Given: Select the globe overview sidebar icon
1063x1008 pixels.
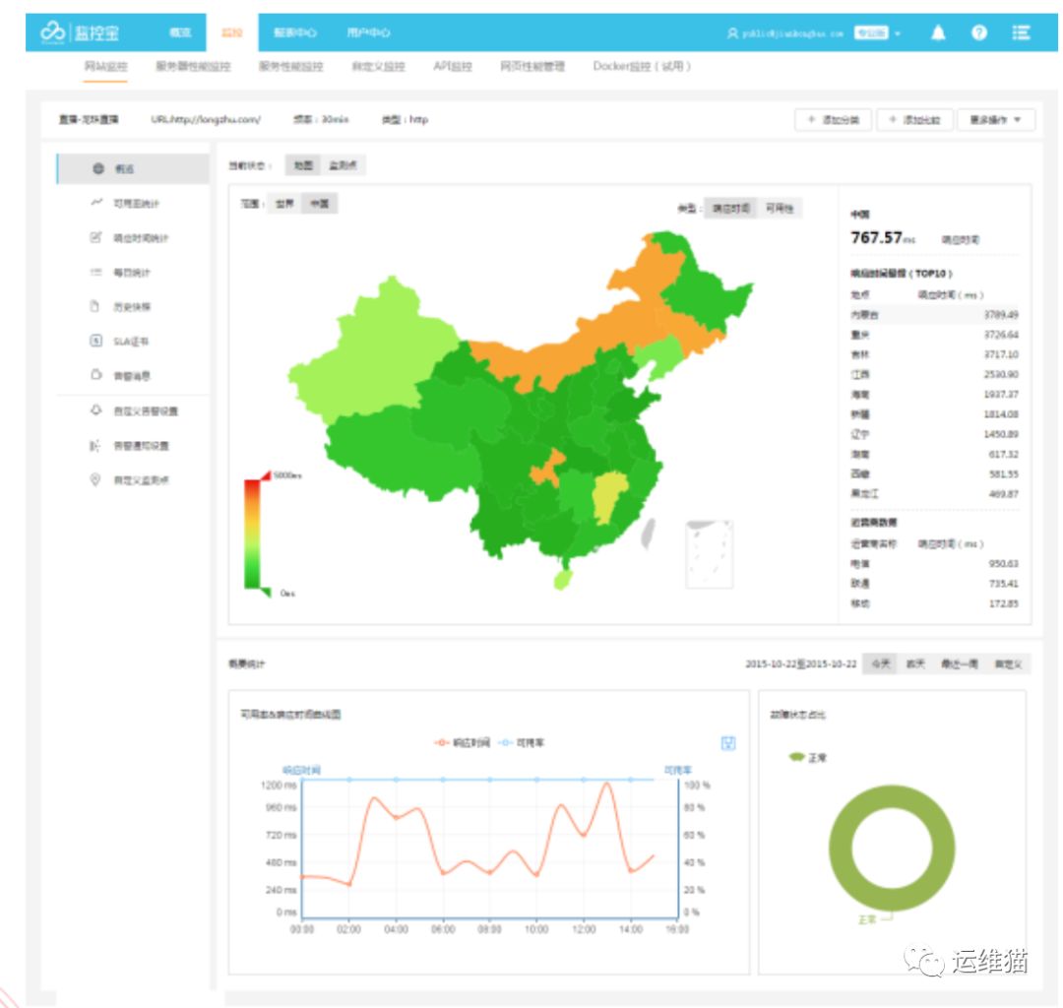Looking at the screenshot, I should pos(97,169).
